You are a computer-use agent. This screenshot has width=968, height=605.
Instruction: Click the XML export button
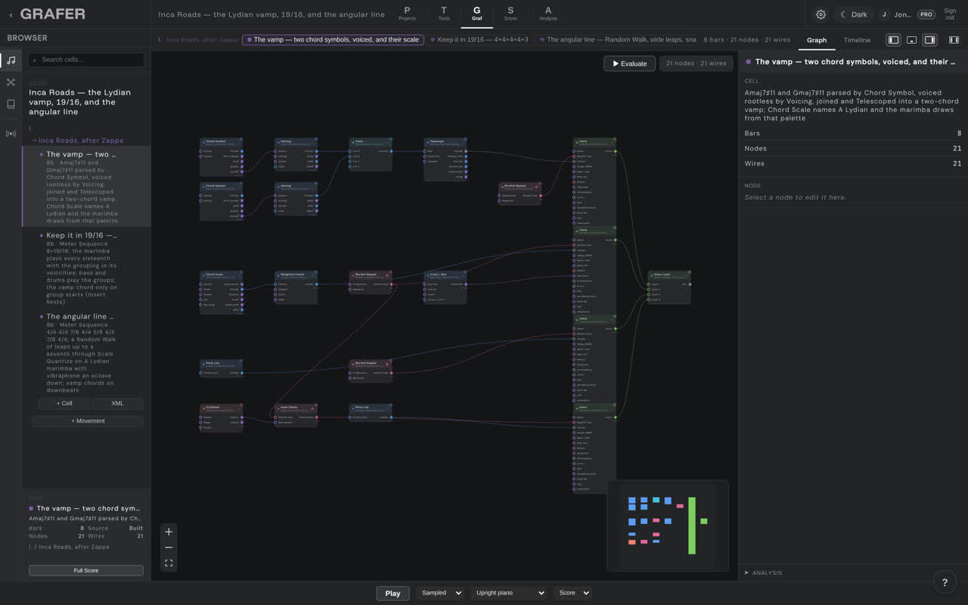117,403
